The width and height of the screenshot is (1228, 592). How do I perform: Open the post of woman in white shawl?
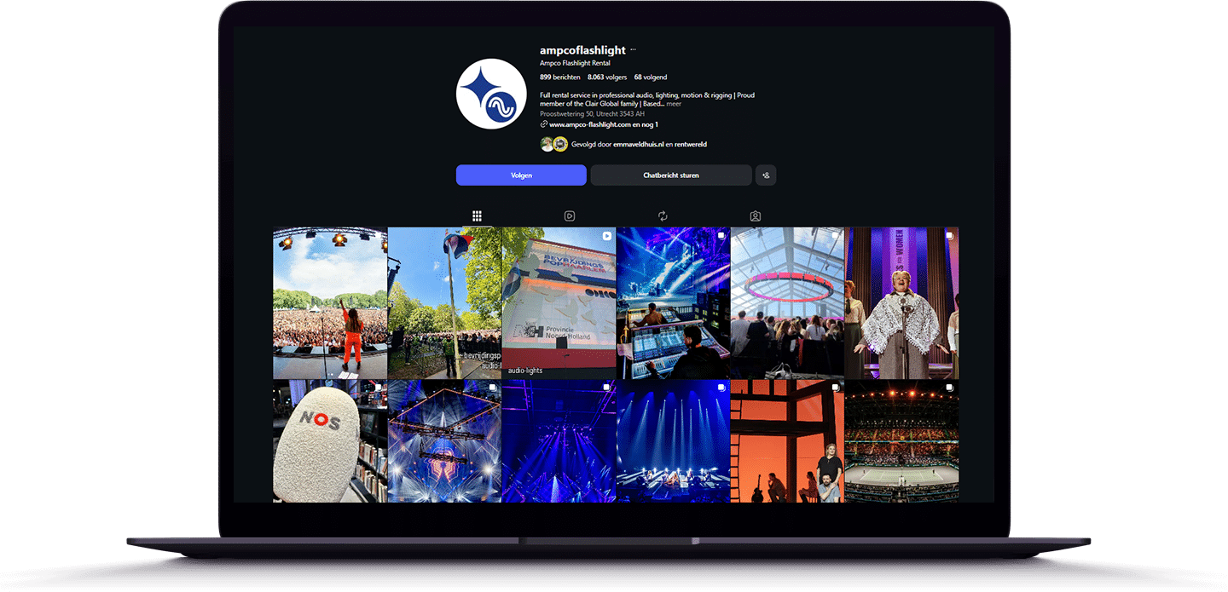[901, 302]
